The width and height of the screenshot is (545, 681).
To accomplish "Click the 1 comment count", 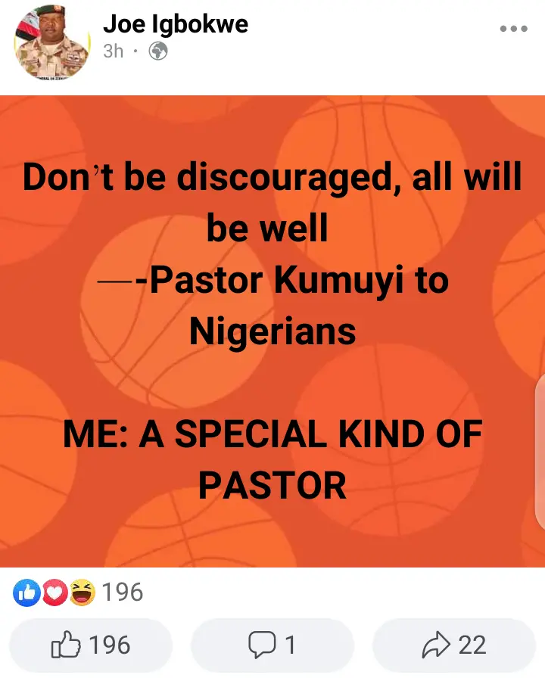I will tap(291, 645).
